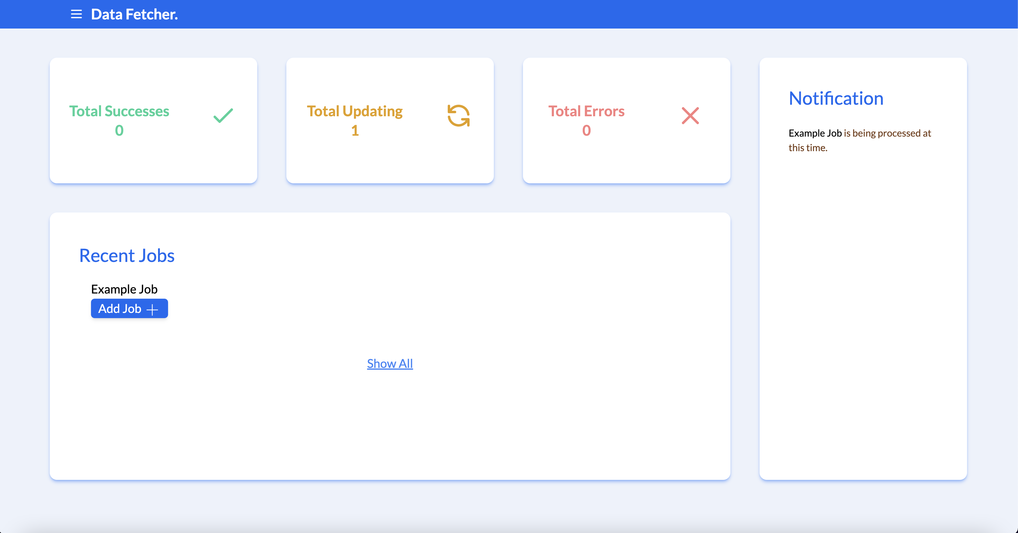
Task: Select Example Job in Recent Jobs
Action: [x=124, y=289]
